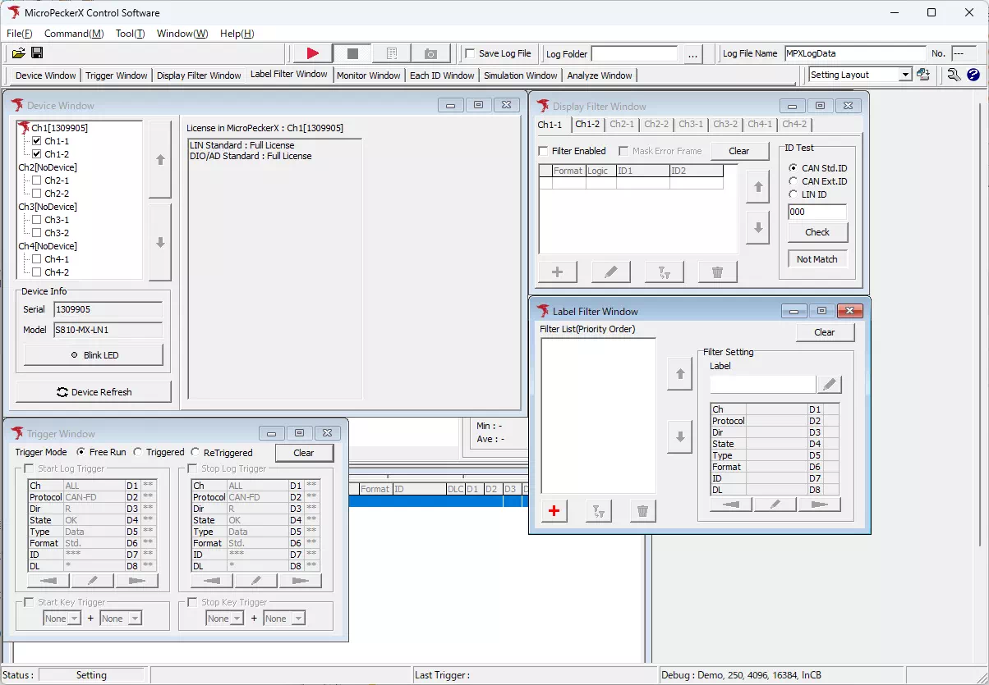The width and height of the screenshot is (989, 685).
Task: Expand first Start Key Trigger None dropdown
Action: (73, 619)
